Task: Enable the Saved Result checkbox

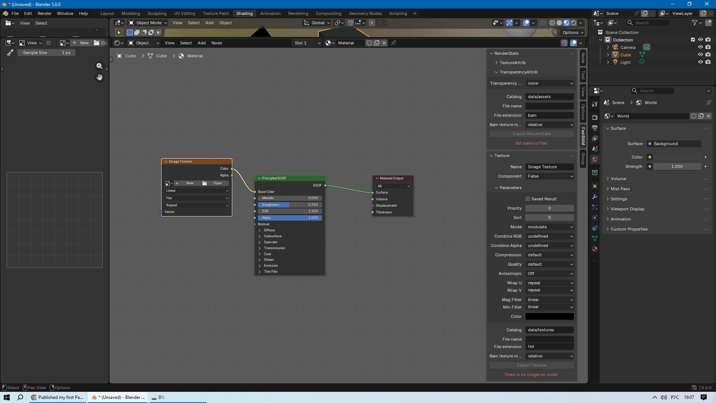Action: (528, 199)
